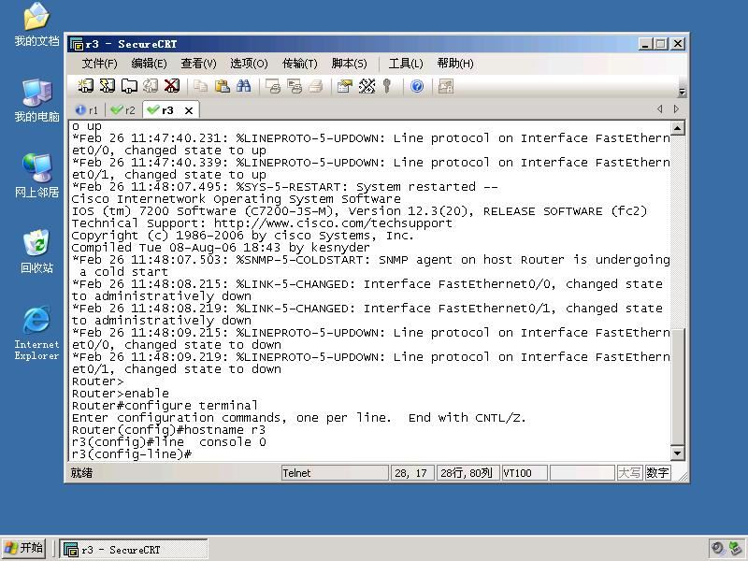Click 回收站 recycle bin icon
The width and height of the screenshot is (748, 561).
click(x=36, y=252)
